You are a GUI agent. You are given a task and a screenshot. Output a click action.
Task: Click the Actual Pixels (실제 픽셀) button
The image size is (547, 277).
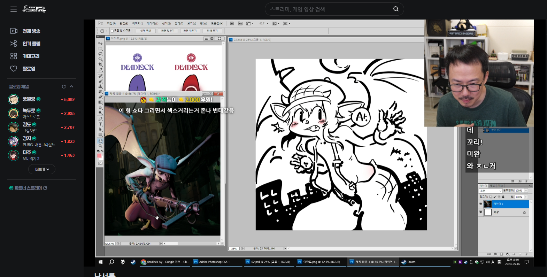(146, 31)
